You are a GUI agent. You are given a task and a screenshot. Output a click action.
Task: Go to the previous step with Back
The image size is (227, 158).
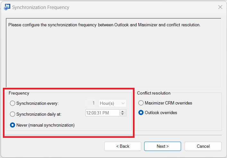click(123, 146)
